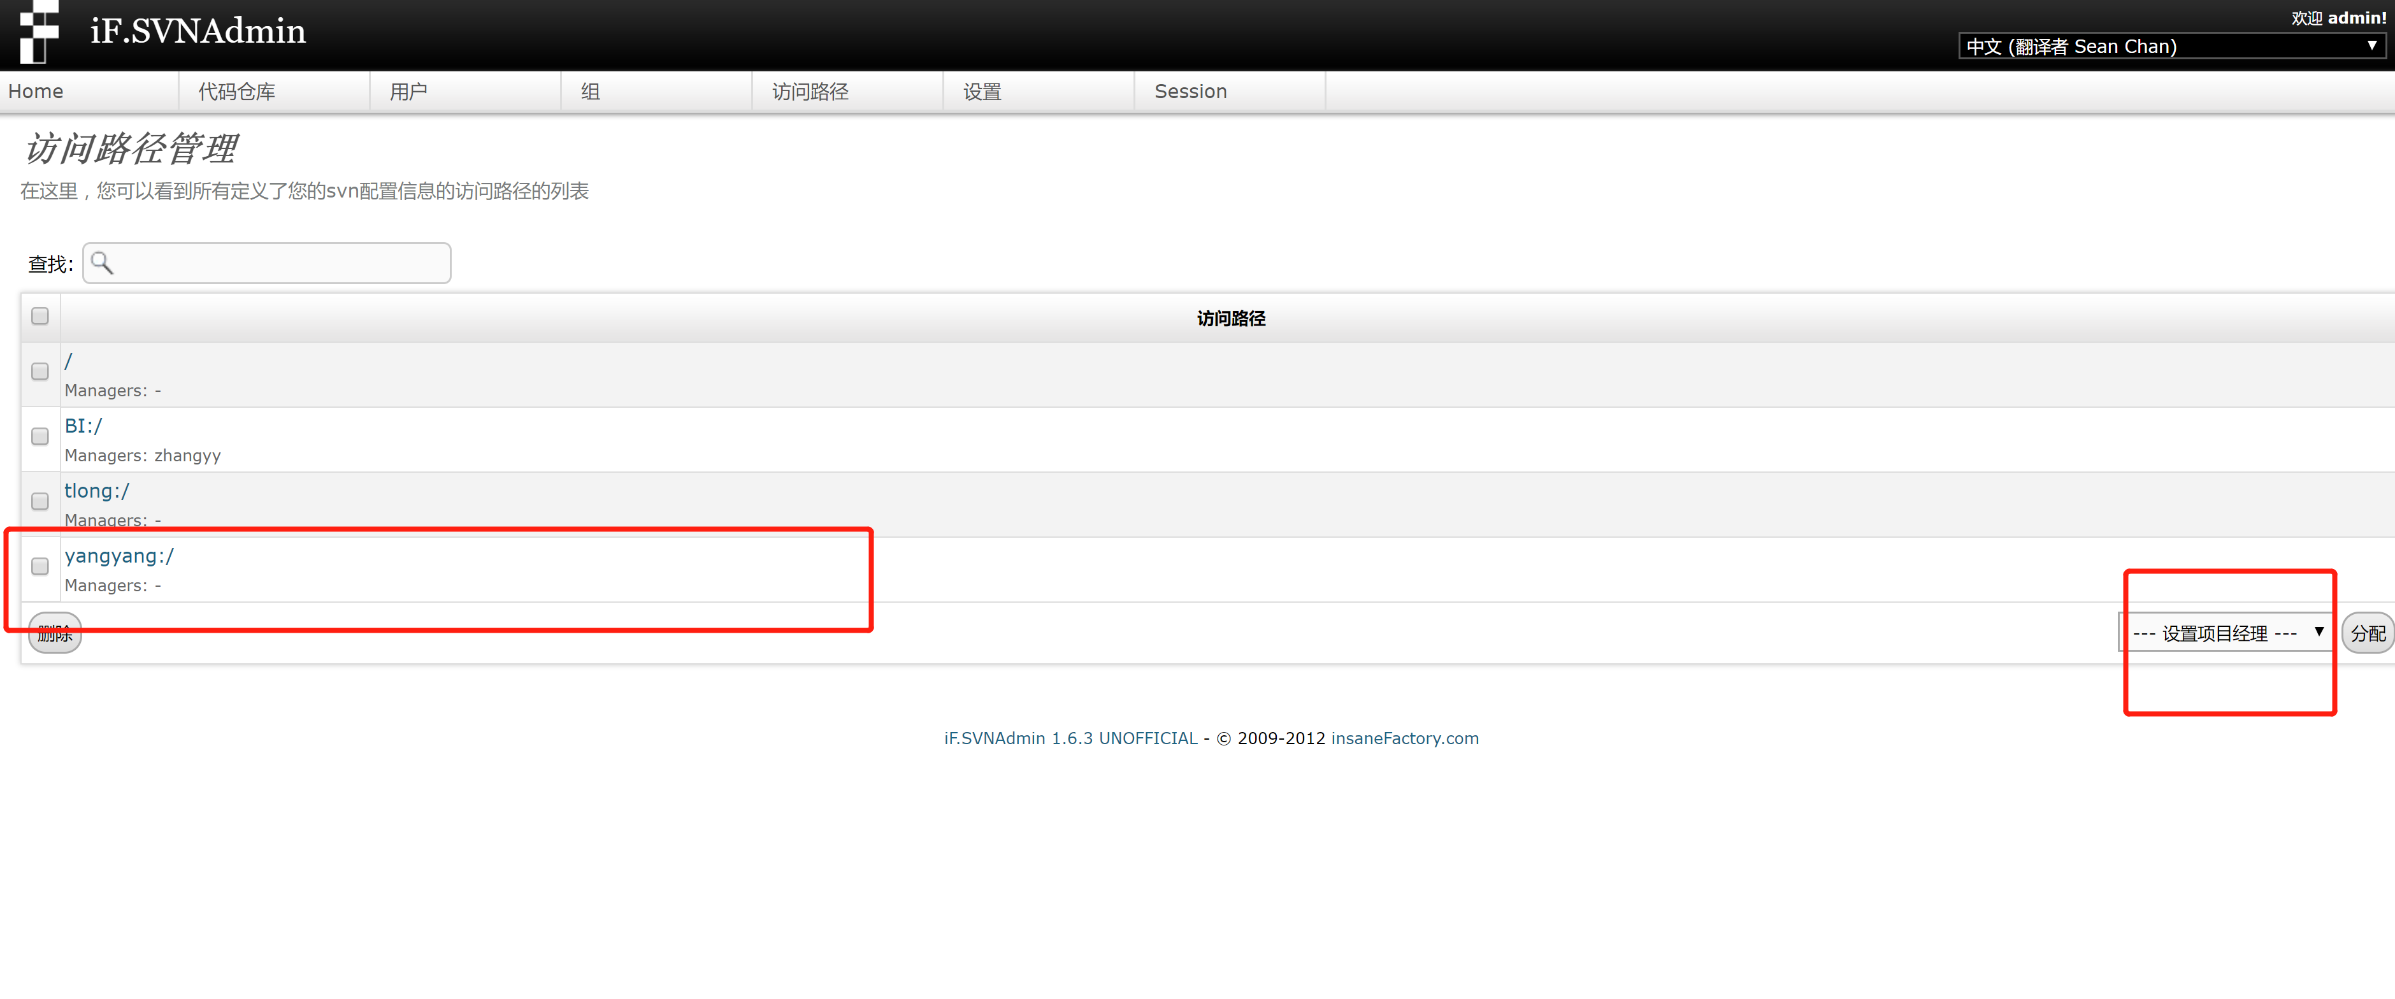
Task: Open the yangyang:/ access path link
Action: point(119,556)
